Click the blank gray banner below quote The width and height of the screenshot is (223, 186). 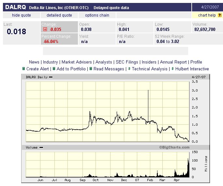pyautogui.click(x=115, y=51)
